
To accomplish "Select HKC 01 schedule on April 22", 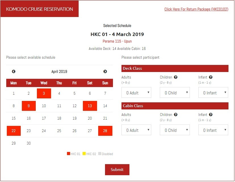I will (x=14, y=131).
